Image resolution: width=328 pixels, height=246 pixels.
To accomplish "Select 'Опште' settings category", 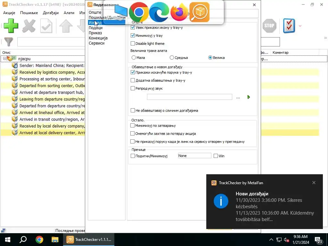I will pyautogui.click(x=95, y=12).
